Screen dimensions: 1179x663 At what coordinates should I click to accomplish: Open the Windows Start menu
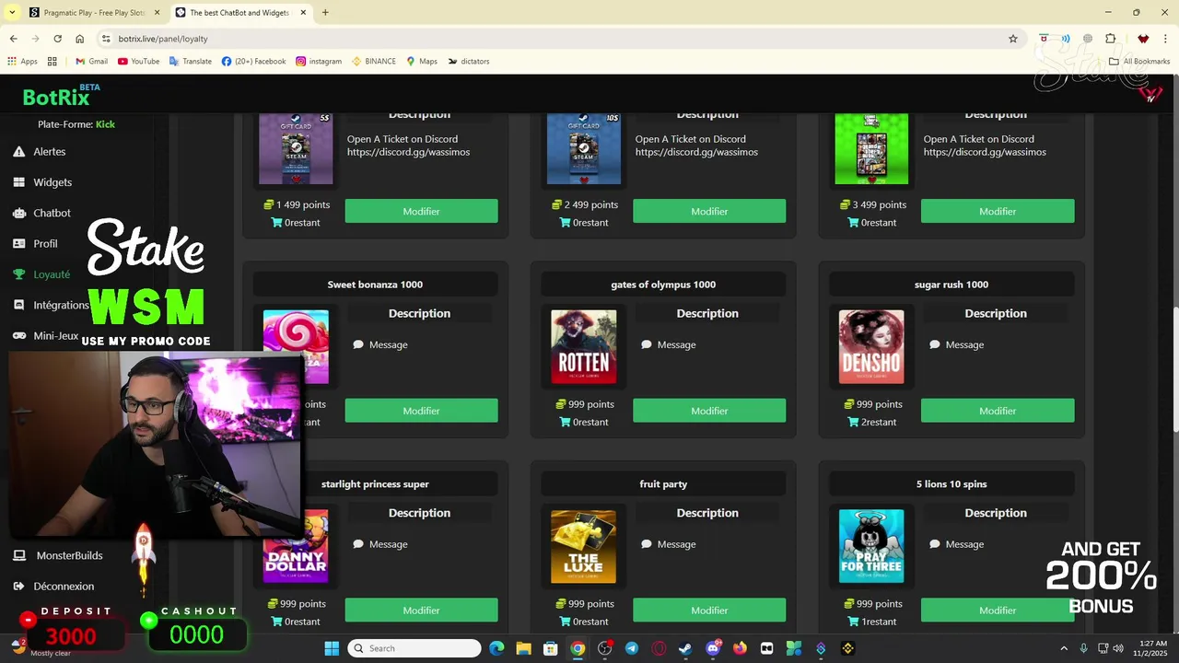(332, 648)
